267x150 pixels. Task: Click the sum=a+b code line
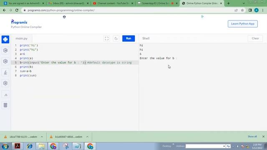26,71
